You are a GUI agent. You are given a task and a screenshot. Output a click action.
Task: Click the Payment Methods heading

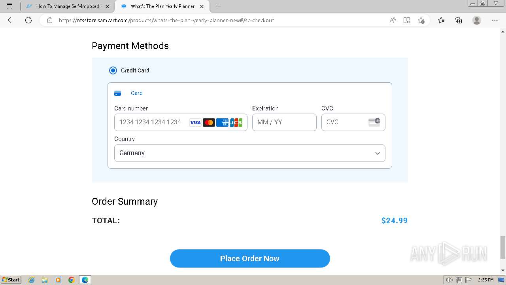130,46
